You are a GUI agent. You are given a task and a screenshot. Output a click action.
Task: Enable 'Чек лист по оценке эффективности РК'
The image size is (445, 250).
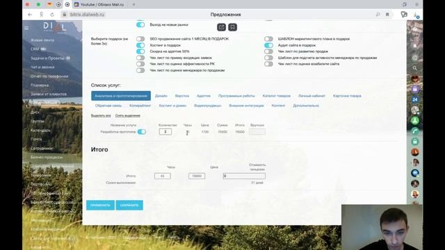point(140,64)
